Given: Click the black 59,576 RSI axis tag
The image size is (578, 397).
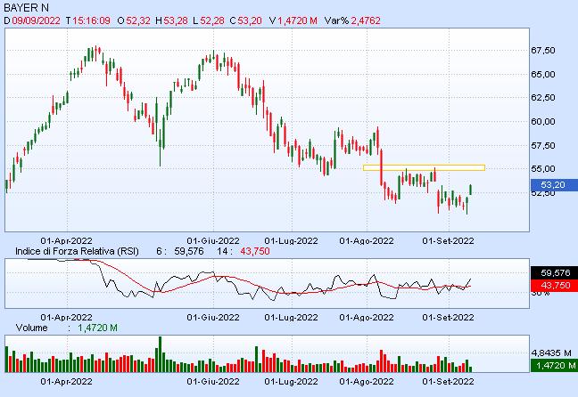Looking at the screenshot, I should [x=554, y=273].
